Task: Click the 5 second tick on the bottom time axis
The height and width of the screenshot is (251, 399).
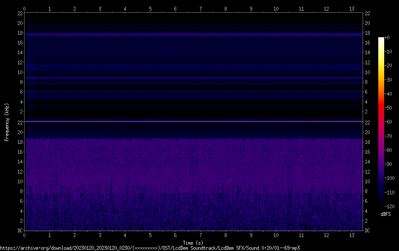Action: (x=150, y=235)
